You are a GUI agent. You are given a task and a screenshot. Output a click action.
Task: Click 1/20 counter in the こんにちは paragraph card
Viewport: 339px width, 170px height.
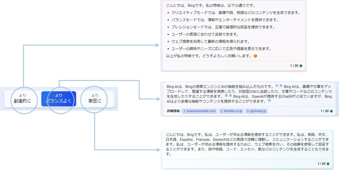pos(321,164)
